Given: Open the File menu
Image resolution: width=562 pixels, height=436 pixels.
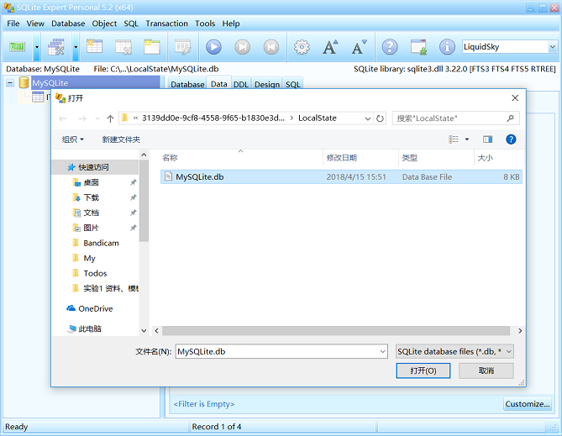Looking at the screenshot, I should pos(13,24).
